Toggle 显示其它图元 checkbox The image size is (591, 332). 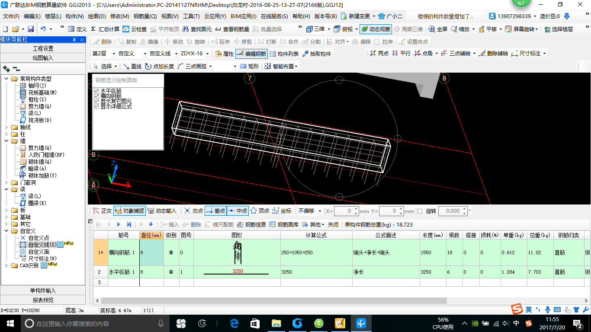97,101
